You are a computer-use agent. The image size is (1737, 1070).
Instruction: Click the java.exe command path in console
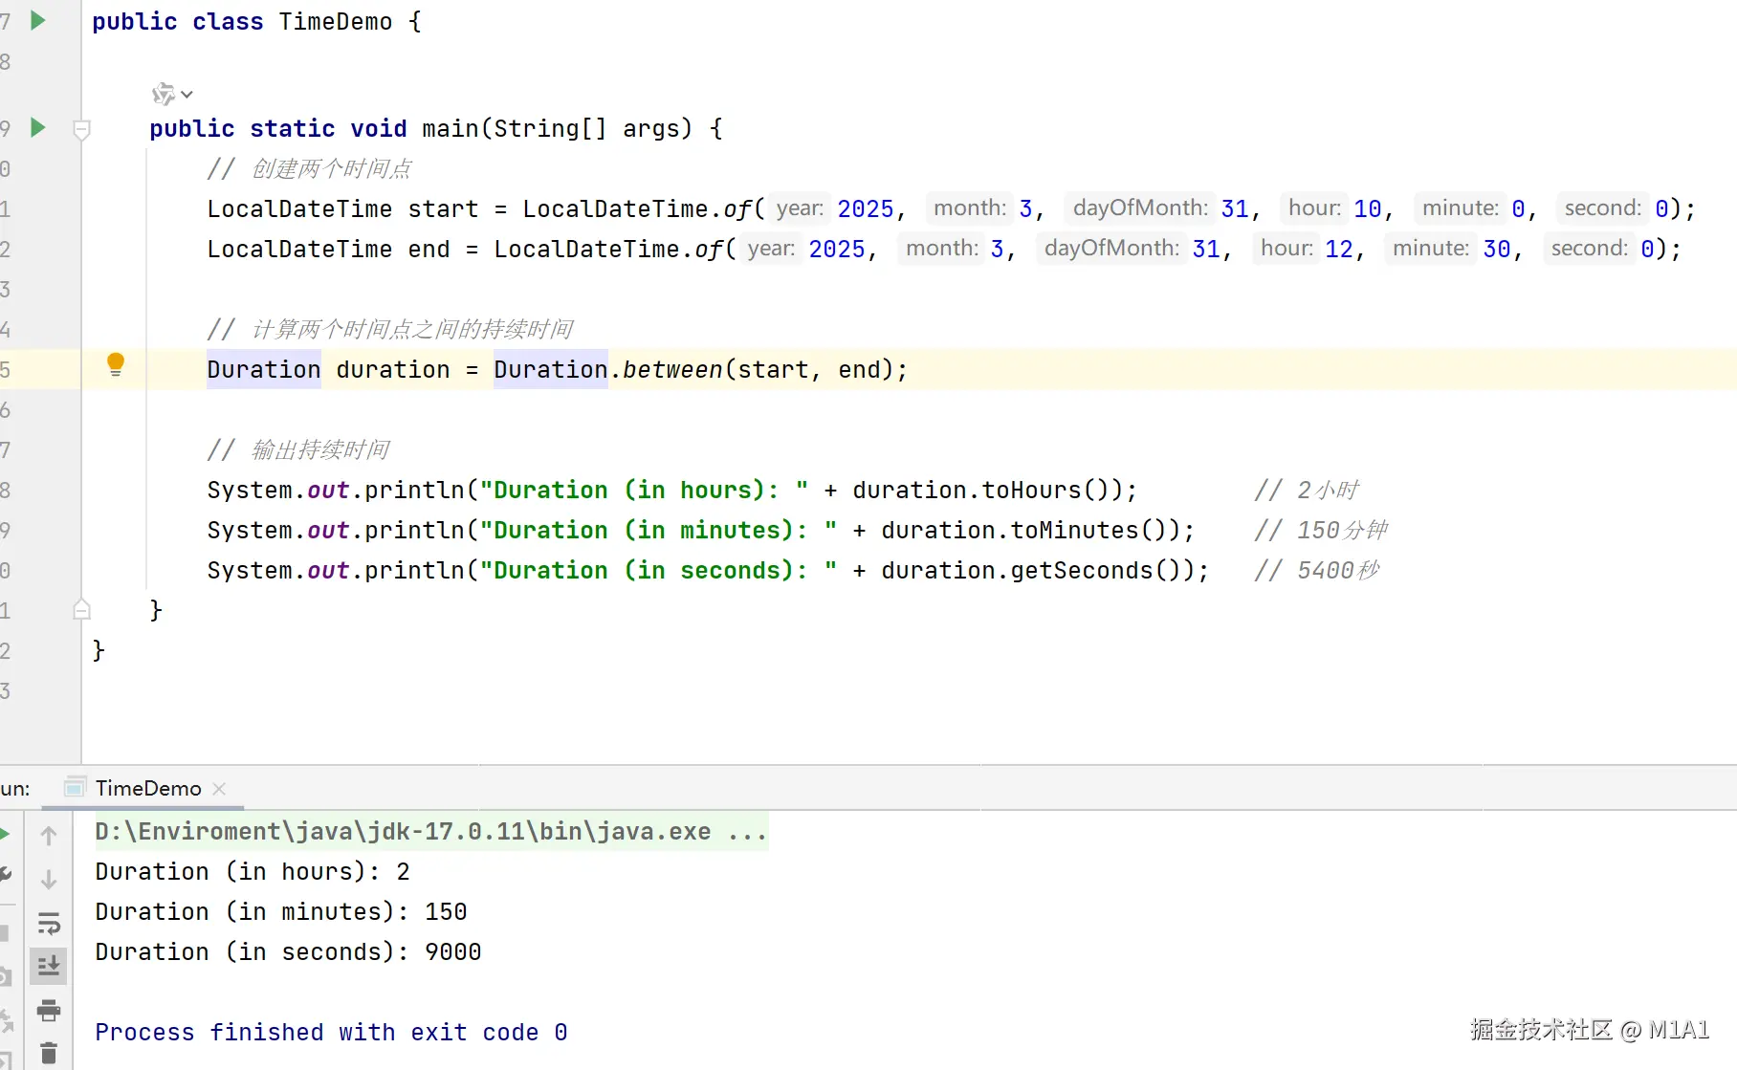tap(403, 831)
